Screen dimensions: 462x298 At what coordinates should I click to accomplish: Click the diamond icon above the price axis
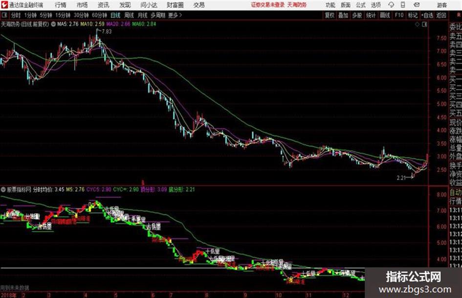point(417,24)
